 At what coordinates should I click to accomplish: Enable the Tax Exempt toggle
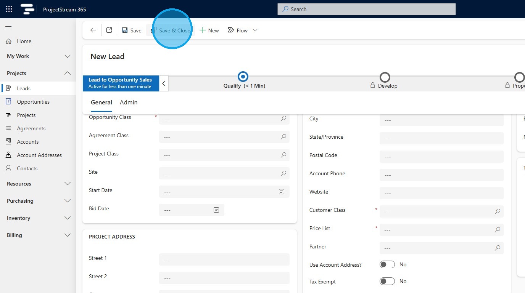click(387, 281)
